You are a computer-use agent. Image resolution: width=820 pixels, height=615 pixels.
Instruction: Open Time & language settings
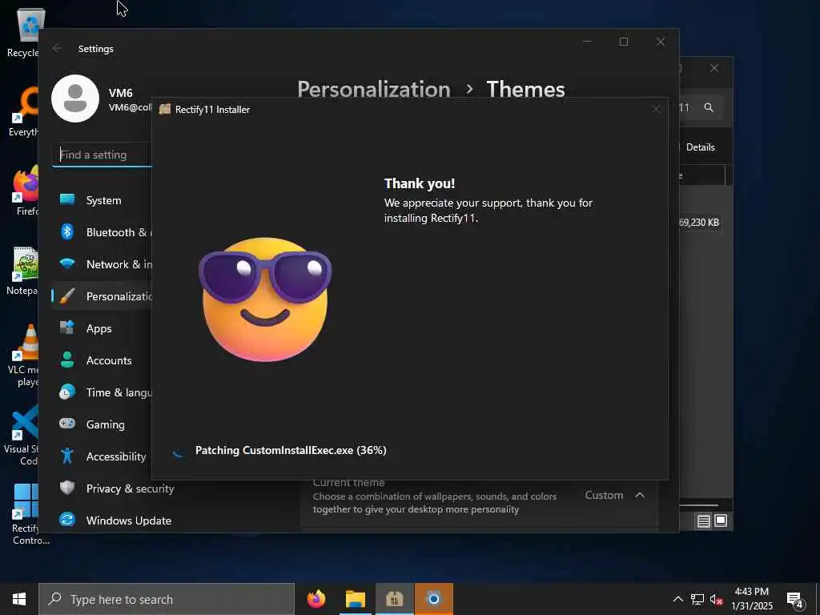pyautogui.click(x=102, y=392)
